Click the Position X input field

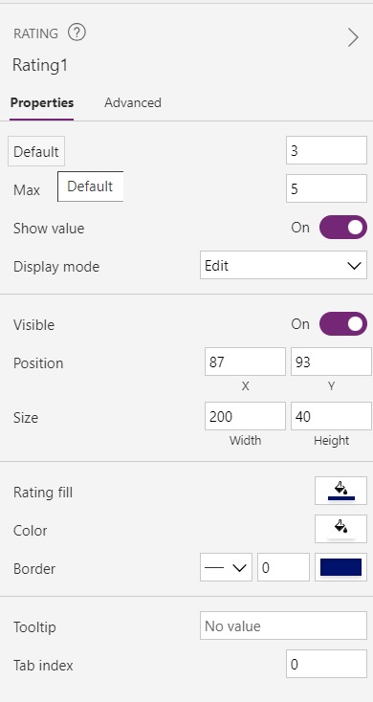pos(245,362)
